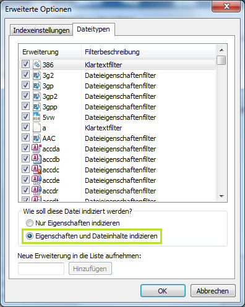The width and height of the screenshot is (245, 307).
Task: Click the 5vw binary file icon
Action: click(x=37, y=117)
